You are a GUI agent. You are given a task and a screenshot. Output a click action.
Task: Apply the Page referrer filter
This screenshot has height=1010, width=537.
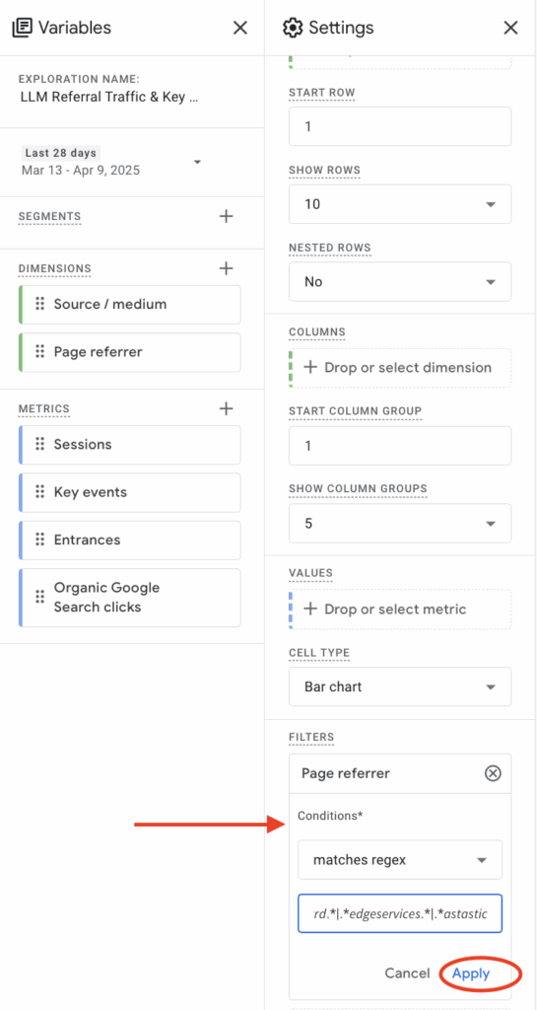point(471,974)
